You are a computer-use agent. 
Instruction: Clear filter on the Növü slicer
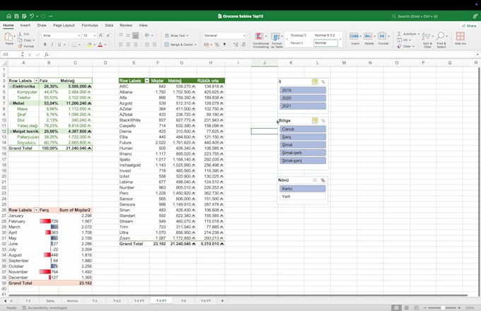tap(323, 180)
